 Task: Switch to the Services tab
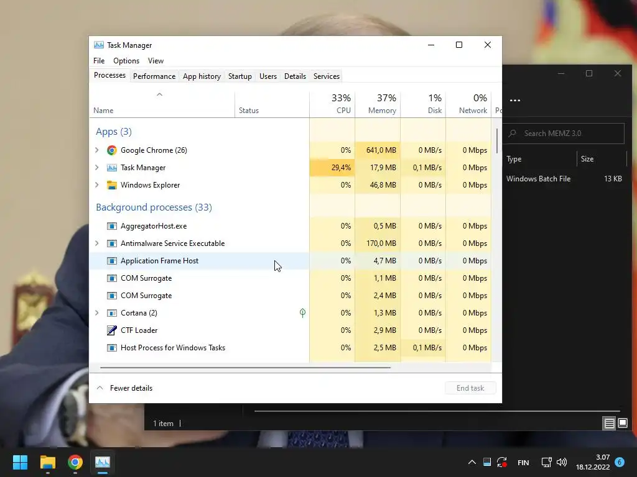click(326, 76)
